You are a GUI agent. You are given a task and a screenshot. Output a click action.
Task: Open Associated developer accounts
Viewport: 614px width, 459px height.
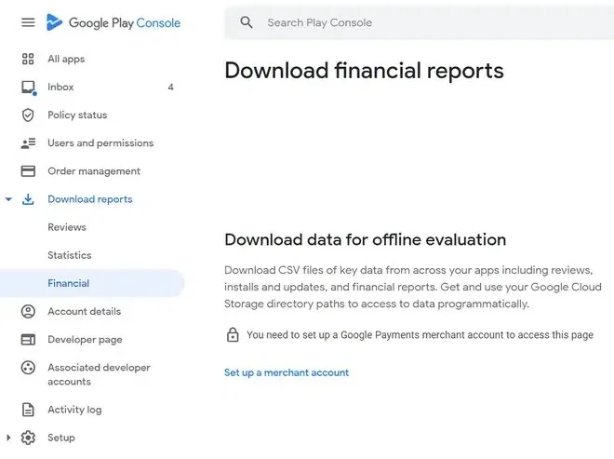point(99,374)
